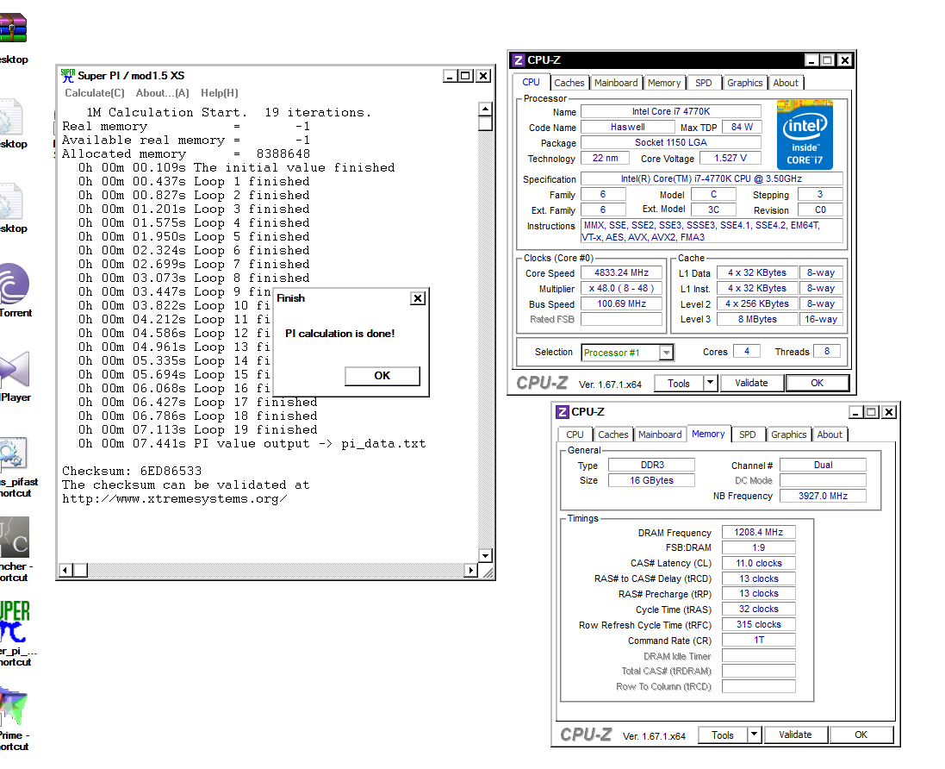Open the WinRAR archive desktop icon
This screenshot has width=945, height=769.
(x=12, y=28)
